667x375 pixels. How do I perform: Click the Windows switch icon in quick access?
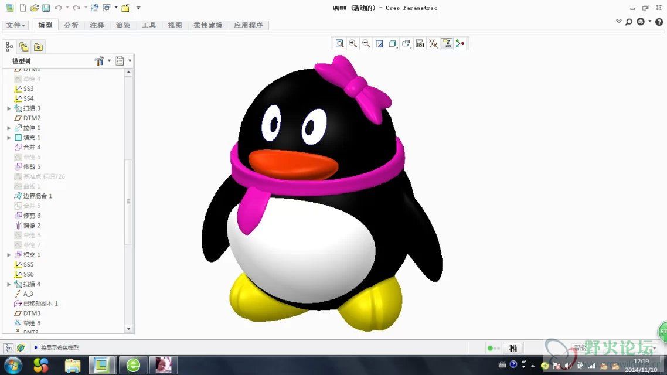click(107, 8)
